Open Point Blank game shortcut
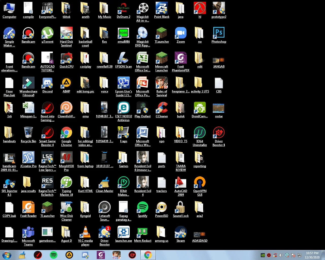 pyautogui.click(x=162, y=10)
